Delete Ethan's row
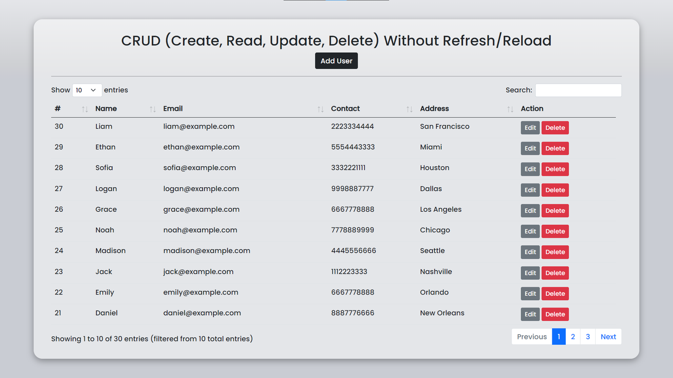Image resolution: width=673 pixels, height=378 pixels. [555, 148]
